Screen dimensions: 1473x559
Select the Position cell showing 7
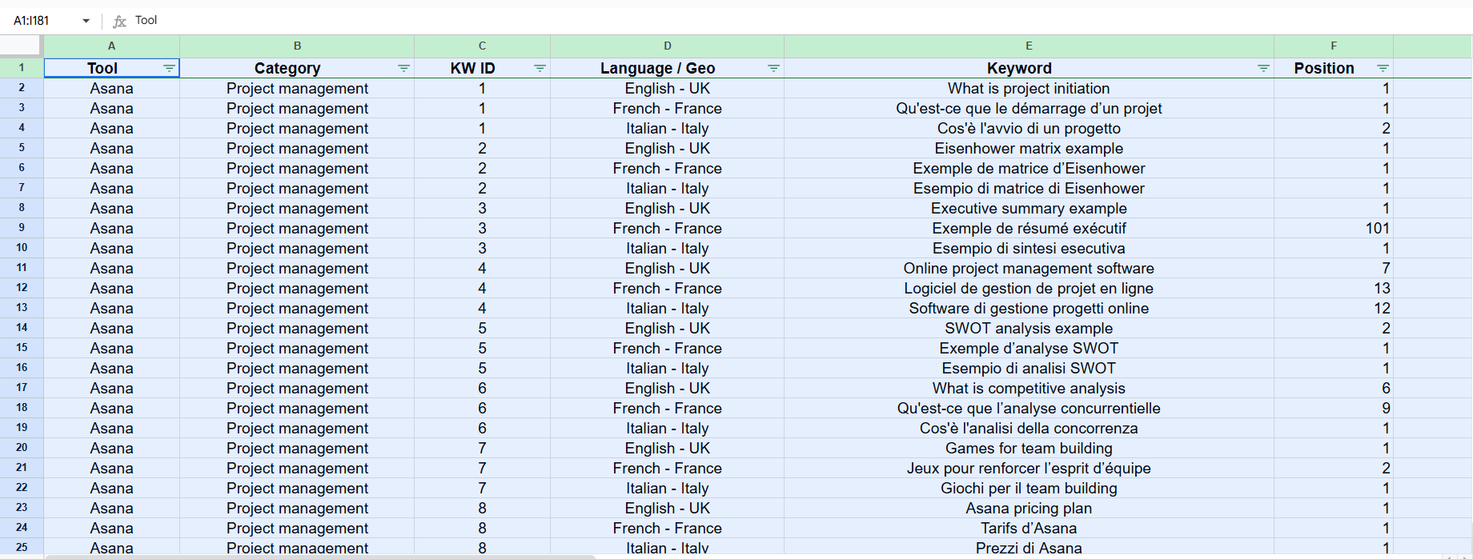(1334, 268)
